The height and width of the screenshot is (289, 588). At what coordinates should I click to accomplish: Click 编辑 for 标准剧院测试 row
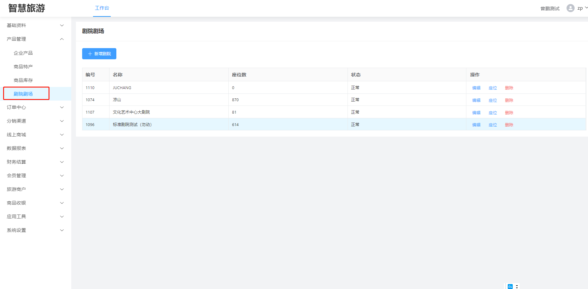tap(476, 125)
